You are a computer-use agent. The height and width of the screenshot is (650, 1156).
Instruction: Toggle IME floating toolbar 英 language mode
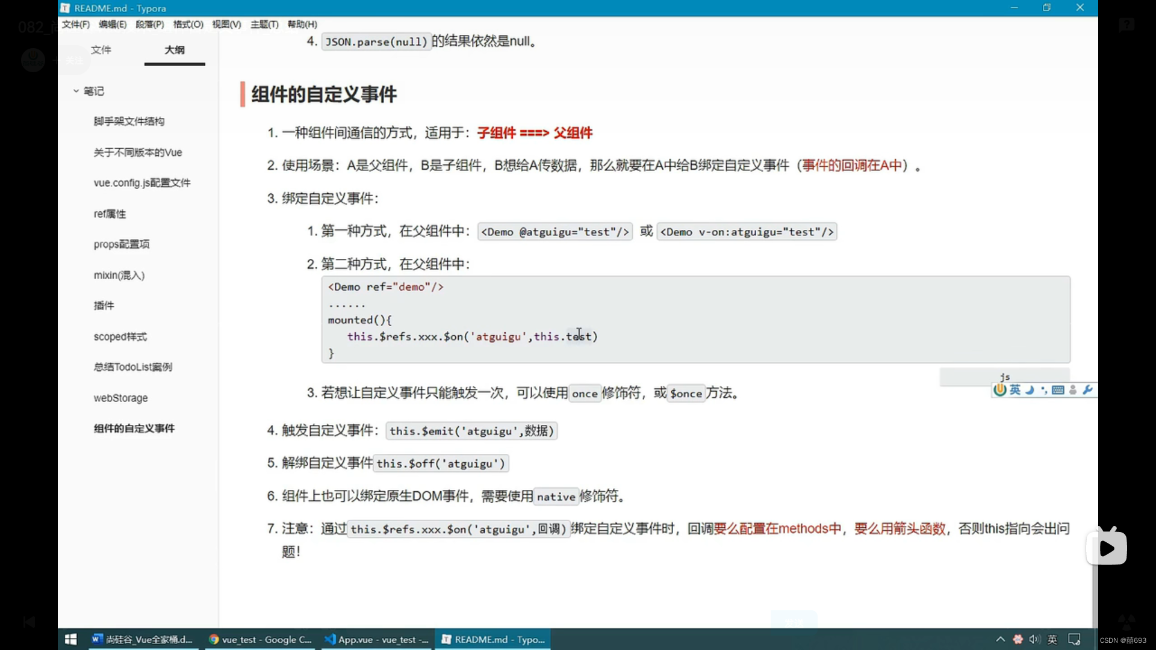tap(1015, 390)
